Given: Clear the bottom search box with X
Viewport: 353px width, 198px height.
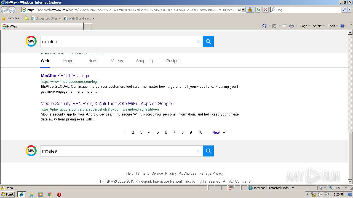Looking at the screenshot, I should [x=198, y=151].
